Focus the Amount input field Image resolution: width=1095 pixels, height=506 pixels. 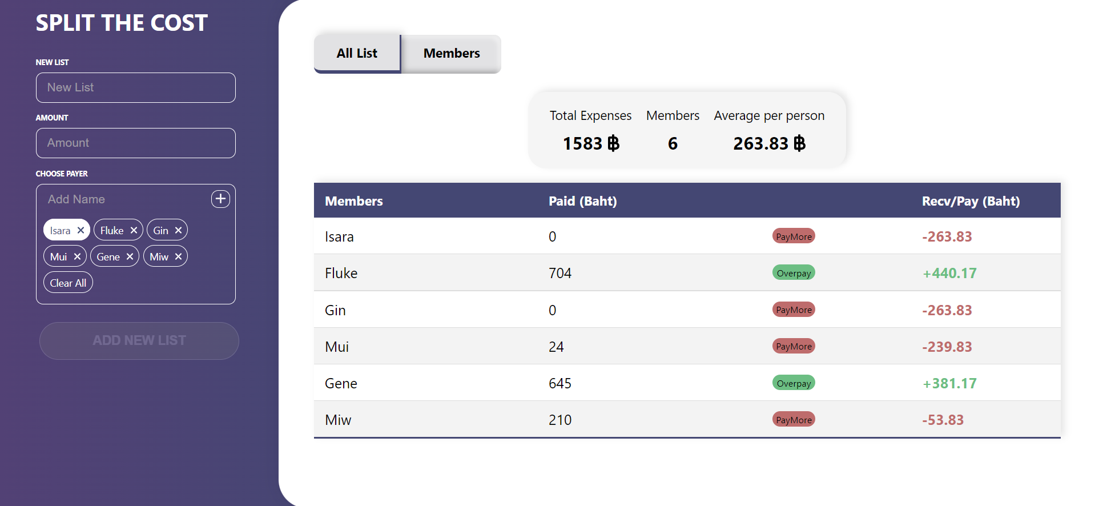[136, 143]
